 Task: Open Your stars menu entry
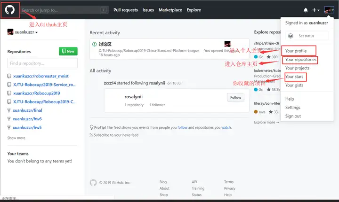294,77
